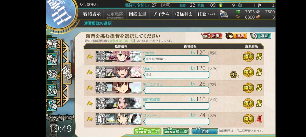Screen dimensions: 306x137
Task: Click the 母港 home port icon
Action: [x=67, y=73]
